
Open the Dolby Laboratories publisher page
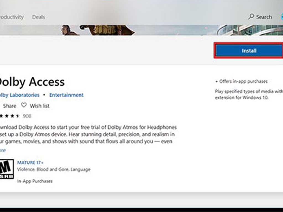(x=19, y=95)
